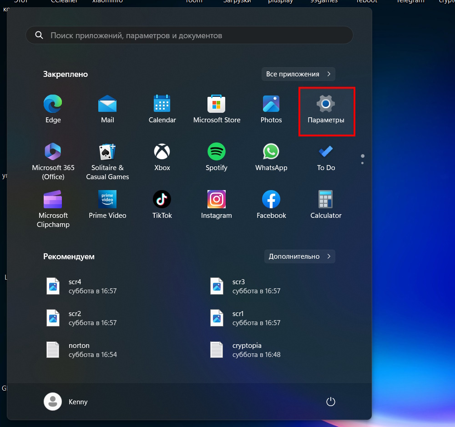Open Solitaire & Casual Games
This screenshot has width=455, height=427.
point(107,161)
